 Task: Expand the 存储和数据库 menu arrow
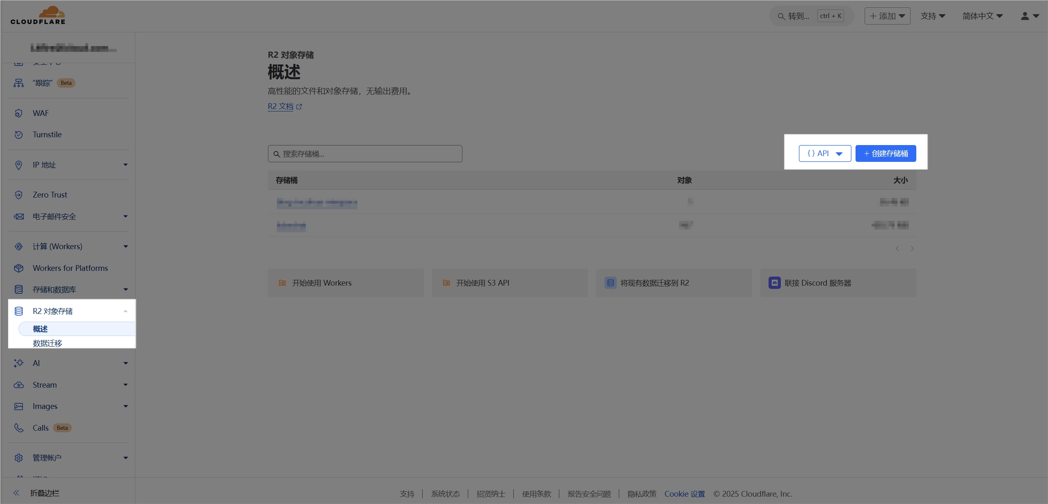tap(126, 289)
